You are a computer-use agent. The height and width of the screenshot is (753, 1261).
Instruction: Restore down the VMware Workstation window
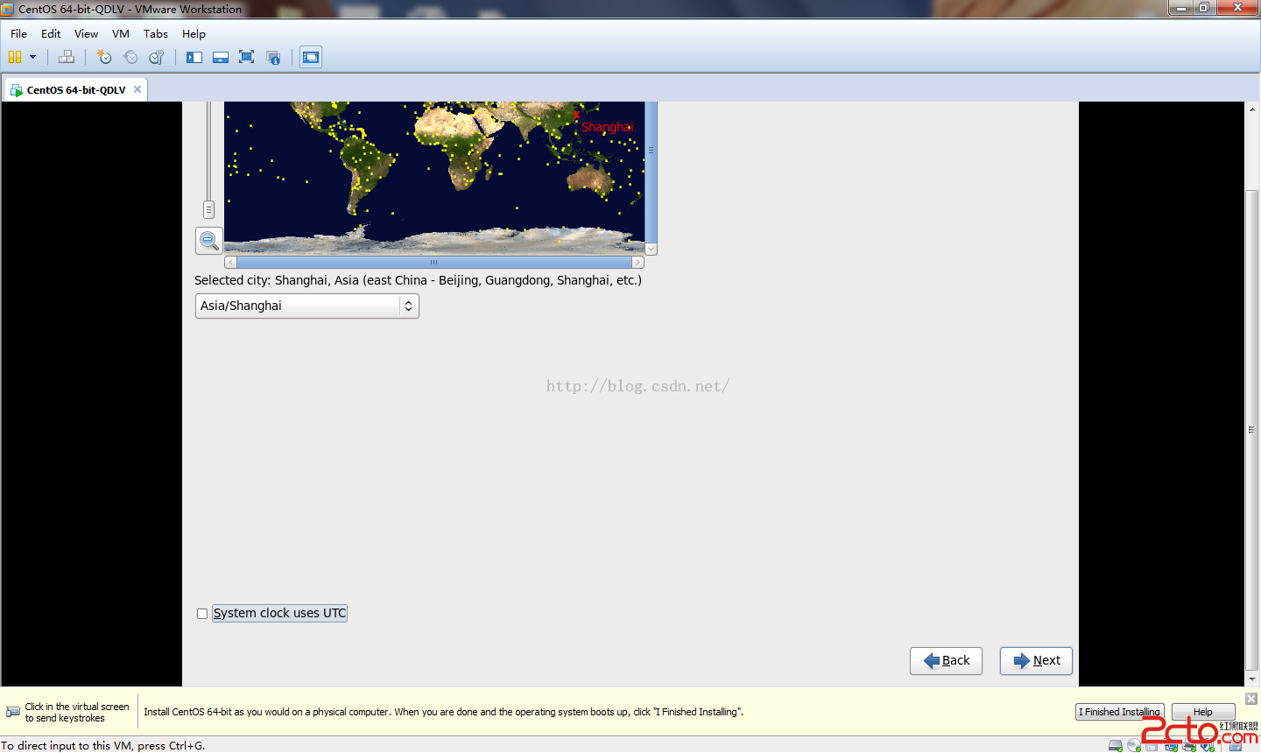click(x=1204, y=7)
